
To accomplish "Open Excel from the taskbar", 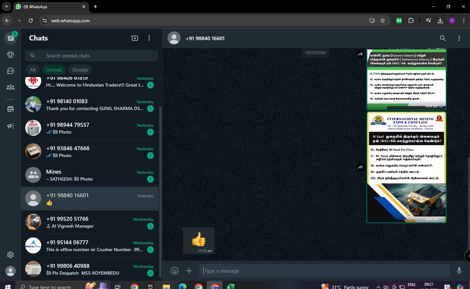I will [231, 286].
